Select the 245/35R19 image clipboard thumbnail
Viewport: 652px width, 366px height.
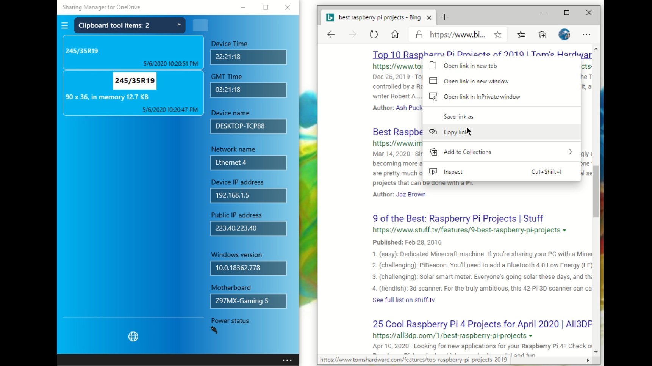click(x=134, y=81)
